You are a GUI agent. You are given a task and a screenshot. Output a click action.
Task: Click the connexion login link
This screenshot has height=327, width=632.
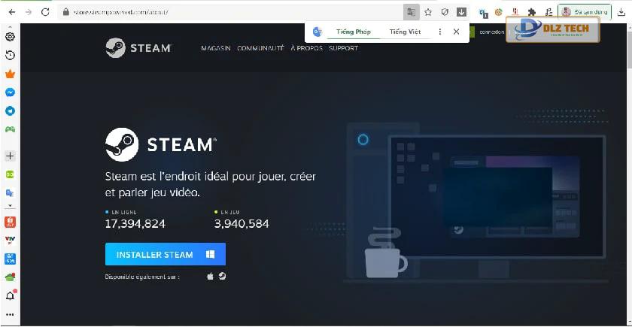(x=492, y=32)
